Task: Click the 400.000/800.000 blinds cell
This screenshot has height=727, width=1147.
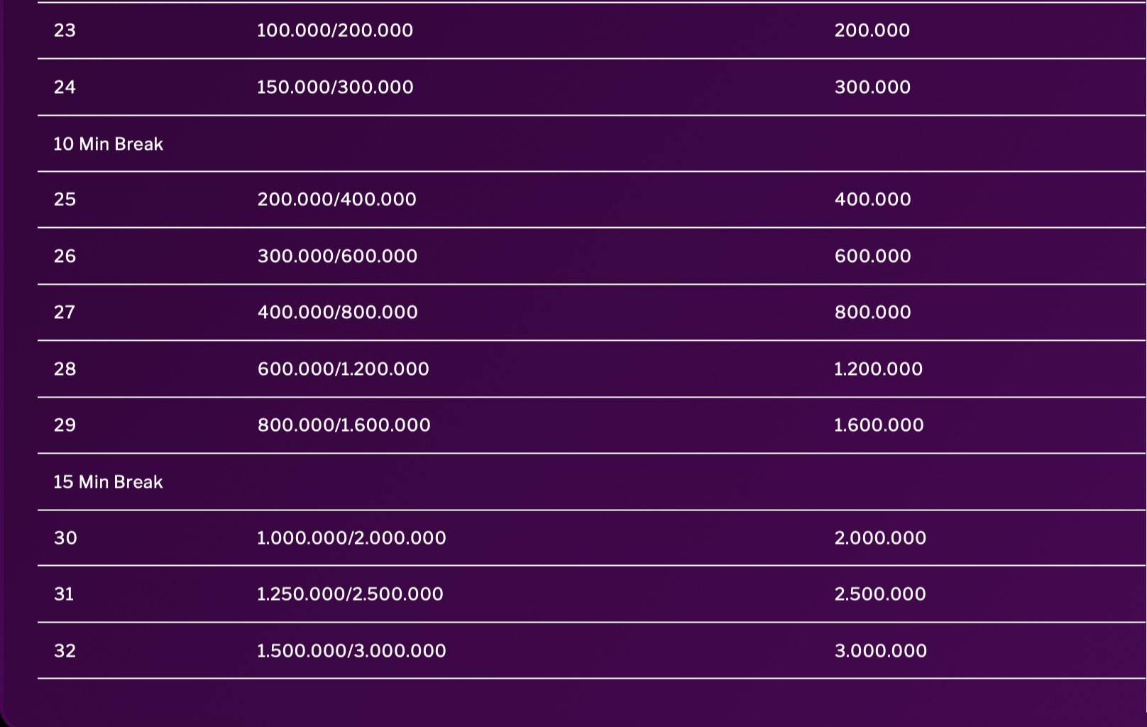Action: (337, 312)
